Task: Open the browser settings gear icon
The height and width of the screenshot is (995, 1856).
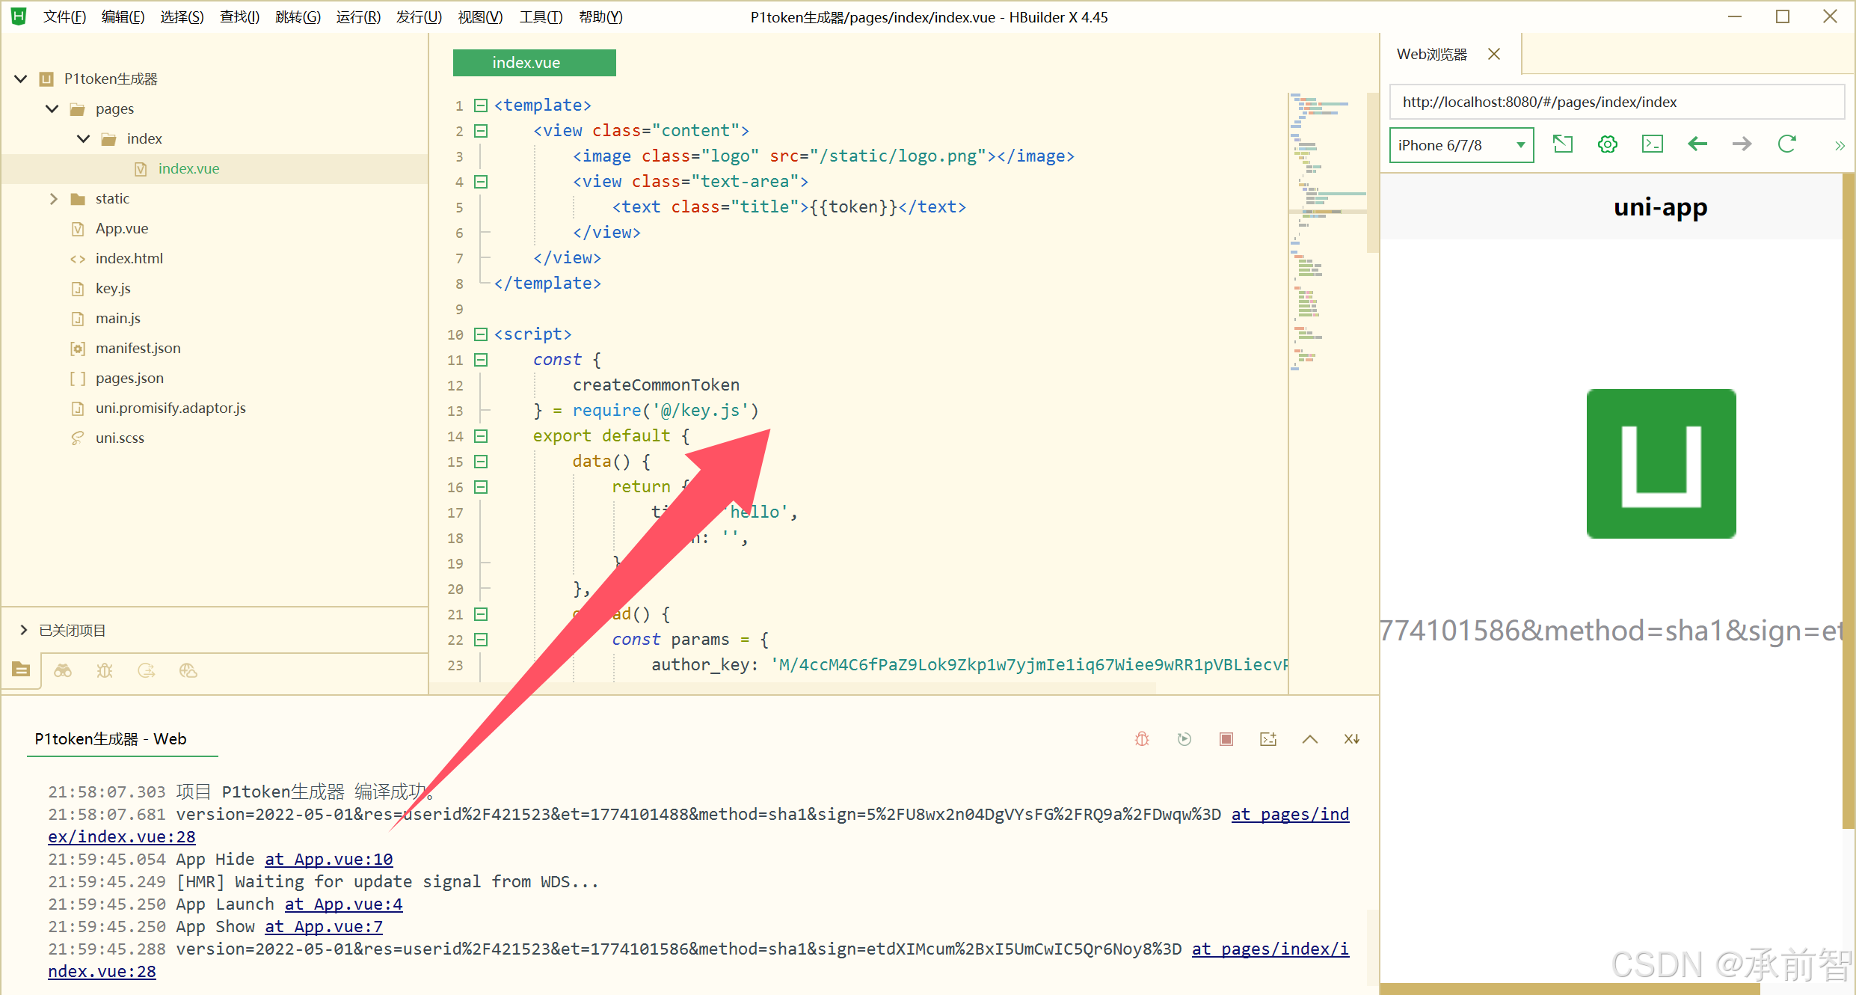Action: pyautogui.click(x=1607, y=144)
